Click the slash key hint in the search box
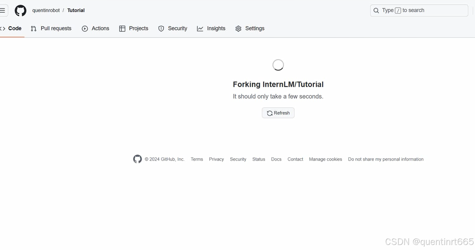The height and width of the screenshot is (250, 475). click(x=398, y=10)
